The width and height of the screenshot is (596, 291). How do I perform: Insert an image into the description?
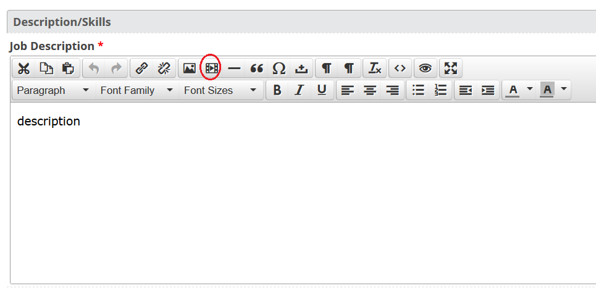[x=189, y=69]
